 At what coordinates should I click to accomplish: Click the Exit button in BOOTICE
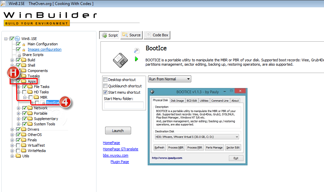click(x=236, y=158)
